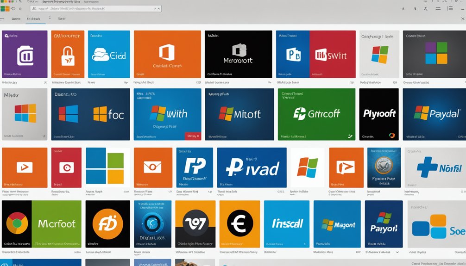Open the orange padlock tile
The width and height of the screenshot is (466, 266).
[68, 54]
